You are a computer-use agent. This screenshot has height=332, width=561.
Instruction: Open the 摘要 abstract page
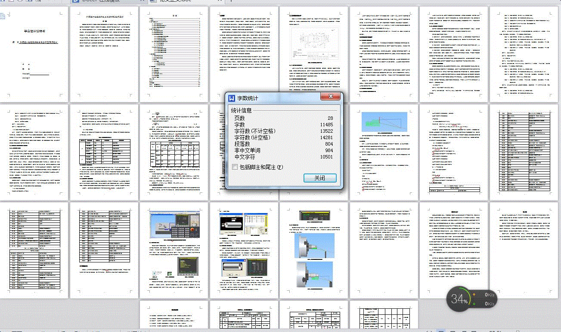pos(104,54)
